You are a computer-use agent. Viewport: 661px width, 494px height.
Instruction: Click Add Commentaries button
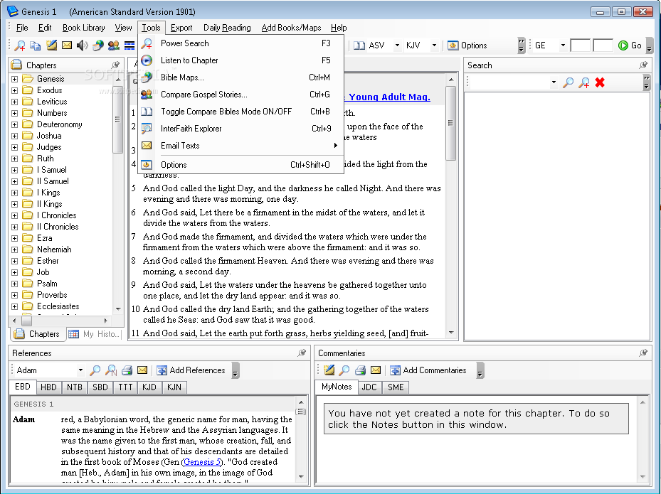point(428,370)
